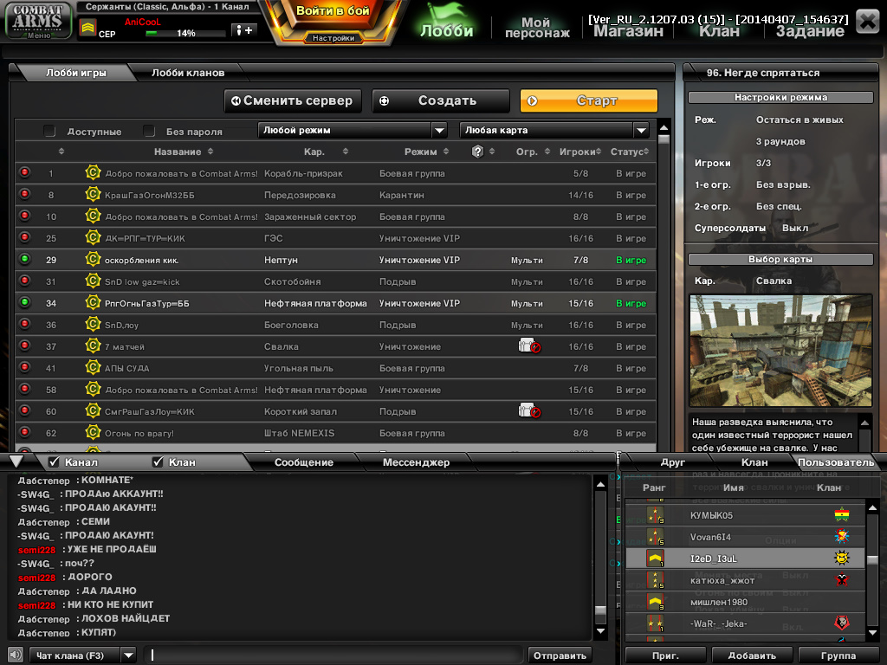The height and width of the screenshot is (665, 887).
Task: Toggle the Клан chat checkbox
Action: [158, 462]
